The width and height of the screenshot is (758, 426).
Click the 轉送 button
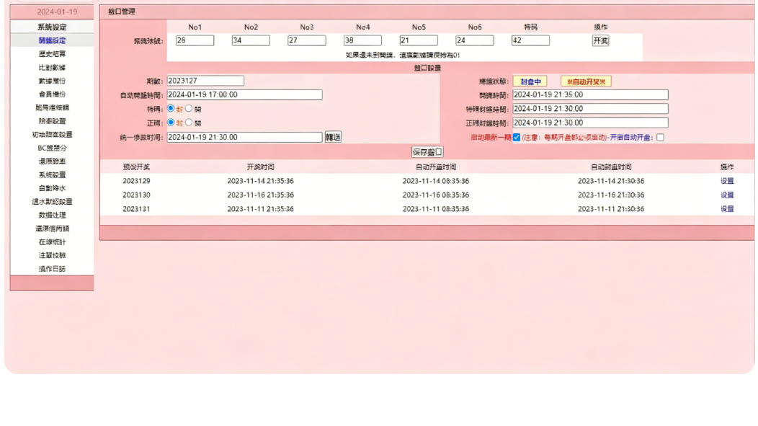(x=333, y=137)
